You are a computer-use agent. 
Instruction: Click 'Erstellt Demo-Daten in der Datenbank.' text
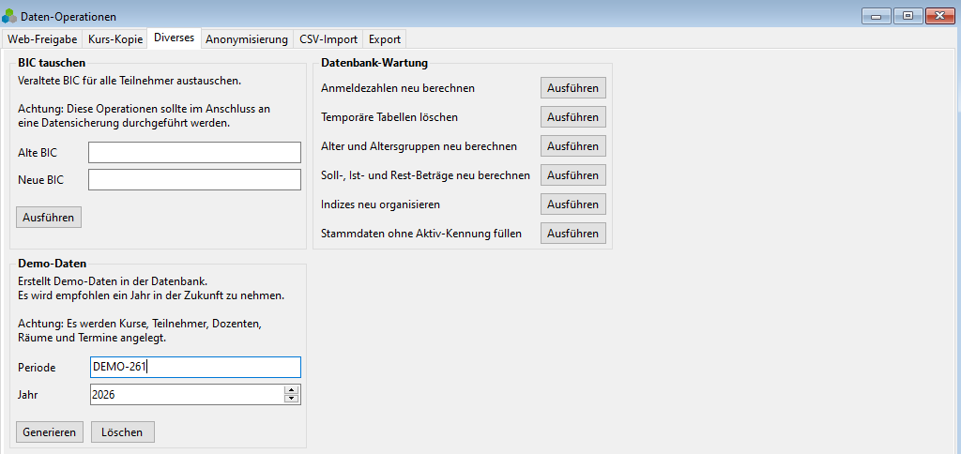pos(113,282)
